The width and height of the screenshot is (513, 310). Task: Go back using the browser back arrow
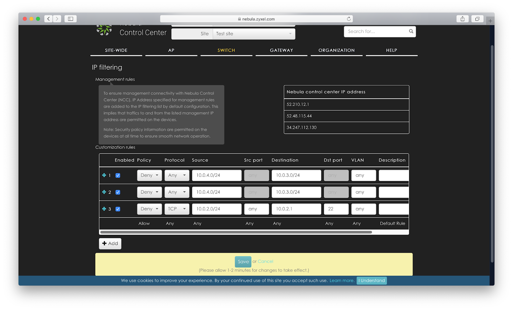(48, 19)
